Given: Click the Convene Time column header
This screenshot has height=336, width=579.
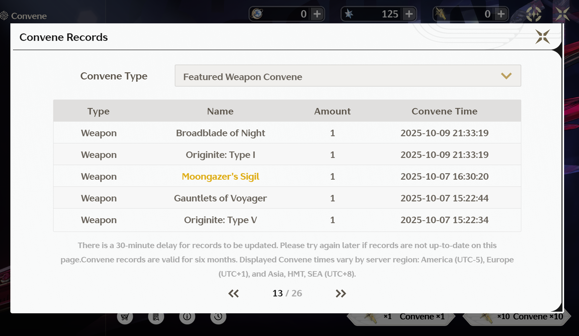Looking at the screenshot, I should click(444, 111).
